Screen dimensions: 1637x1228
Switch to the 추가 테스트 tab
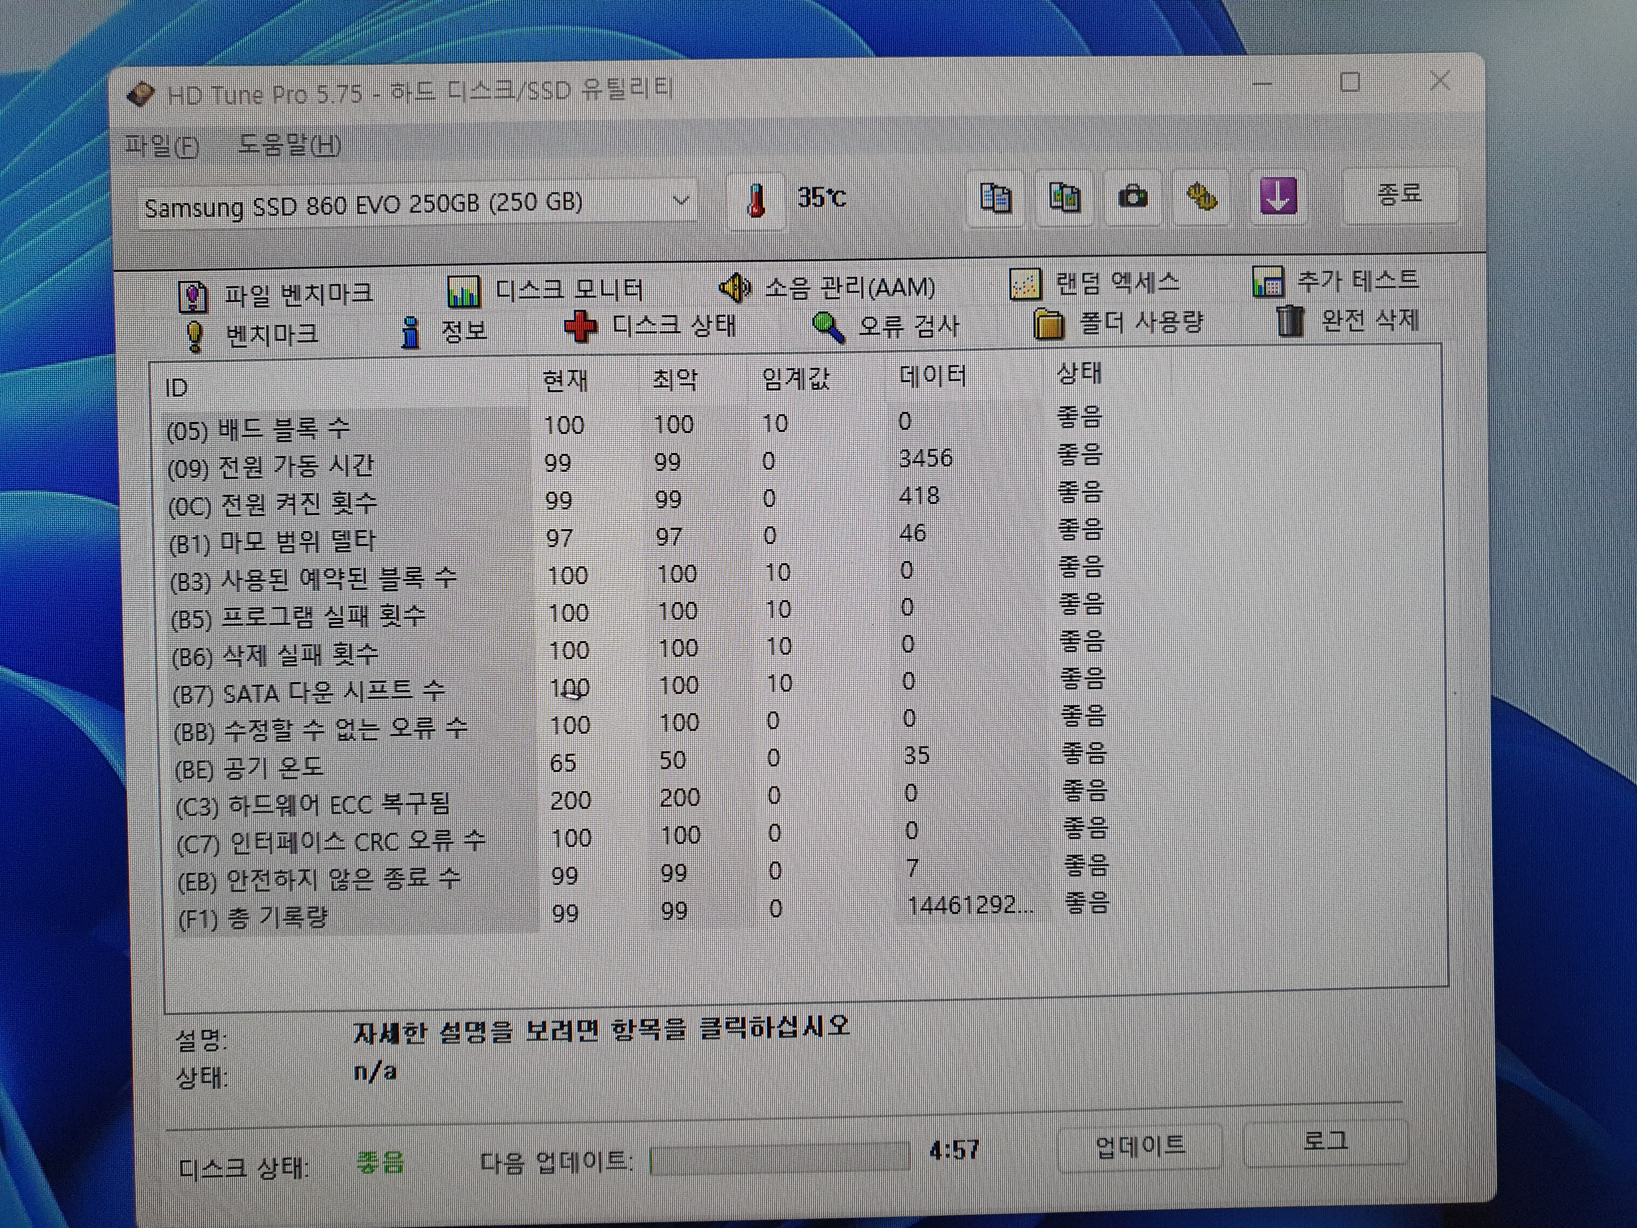[1337, 281]
